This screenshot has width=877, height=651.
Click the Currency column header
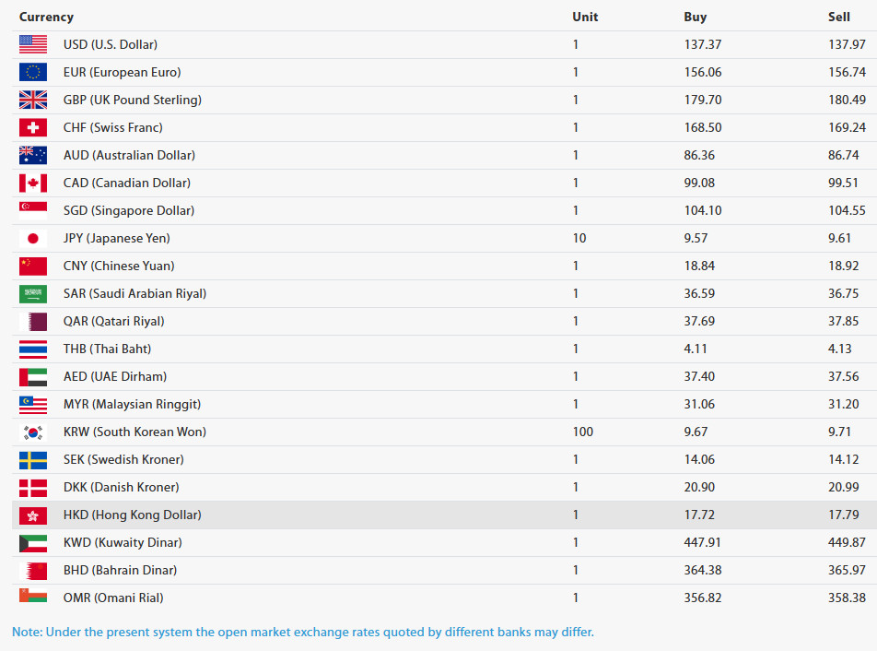pyautogui.click(x=46, y=17)
